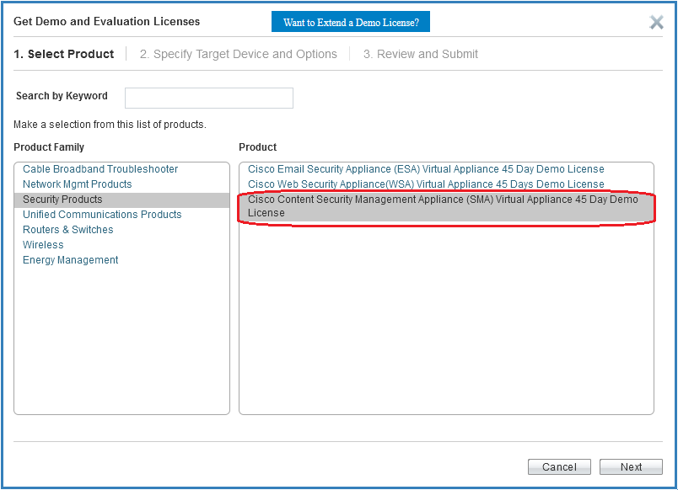Click the Cancel button
The width and height of the screenshot is (678, 490).
tap(559, 466)
